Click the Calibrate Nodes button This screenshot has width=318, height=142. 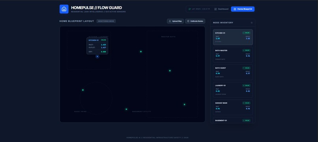click(195, 21)
